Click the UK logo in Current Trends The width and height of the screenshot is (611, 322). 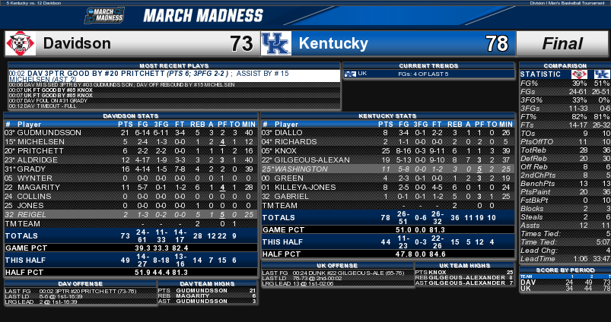click(350, 74)
